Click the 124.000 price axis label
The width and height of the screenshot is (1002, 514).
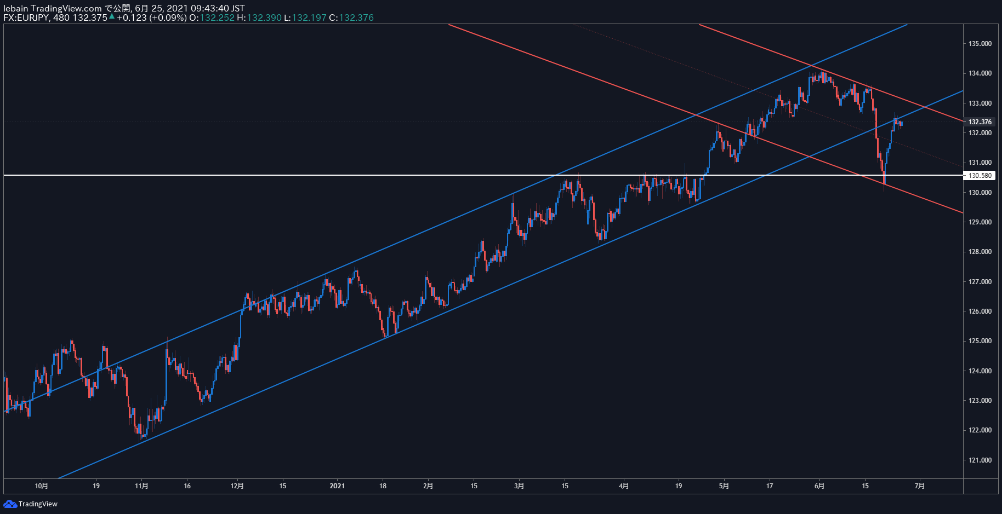pyautogui.click(x=980, y=371)
